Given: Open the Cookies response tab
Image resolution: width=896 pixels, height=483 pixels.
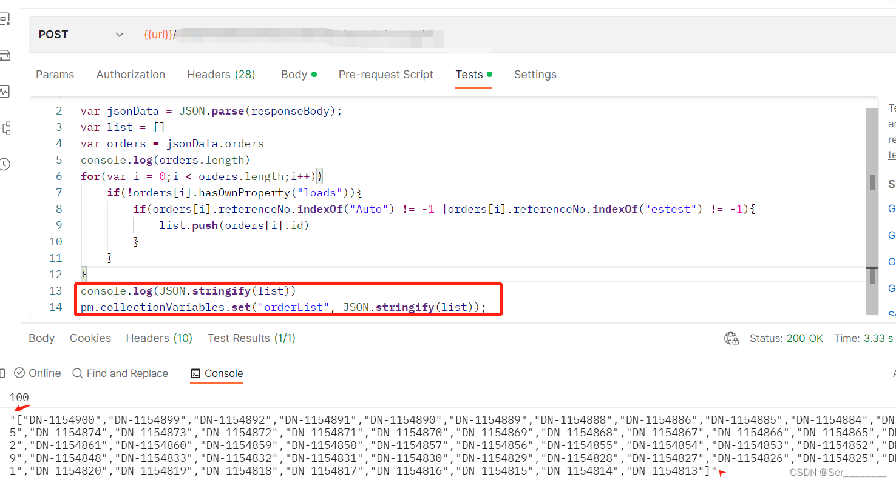Looking at the screenshot, I should [90, 338].
